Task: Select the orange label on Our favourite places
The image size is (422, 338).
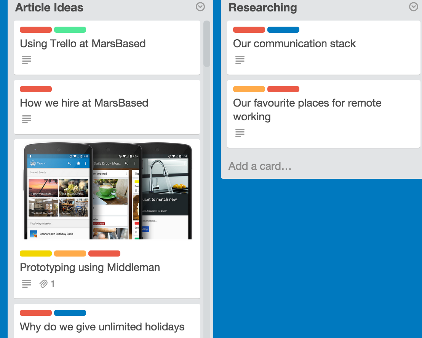Action: click(x=249, y=89)
